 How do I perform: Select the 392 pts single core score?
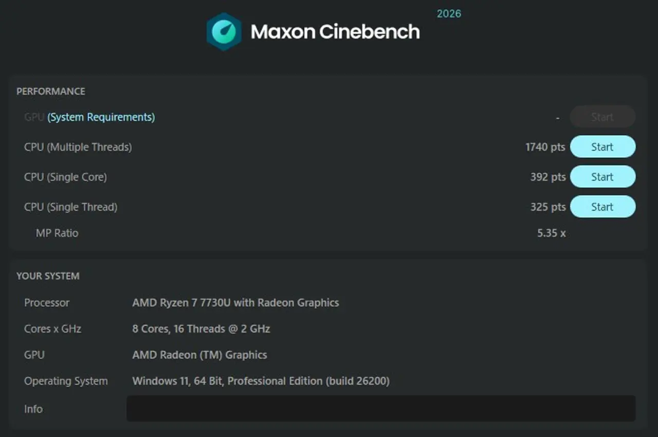547,177
